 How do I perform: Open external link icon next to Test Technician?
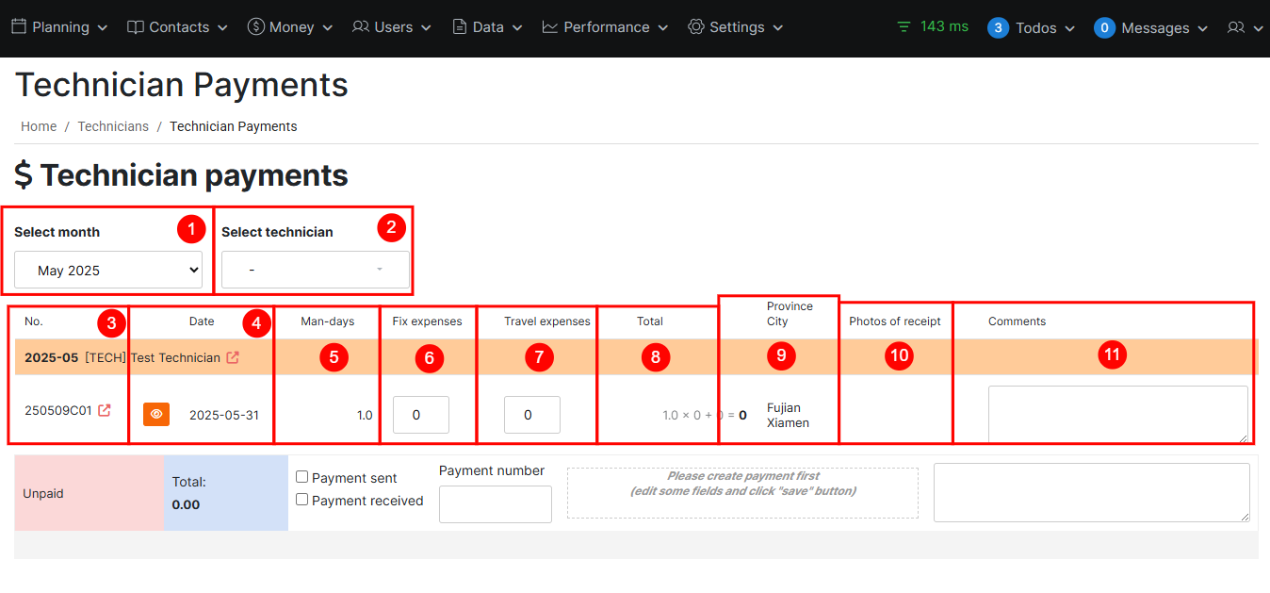click(233, 358)
